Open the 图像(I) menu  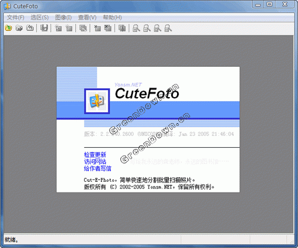63,17
